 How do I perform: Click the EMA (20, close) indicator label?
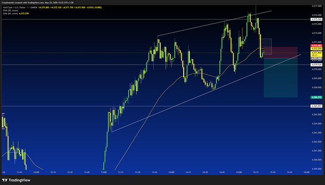(10, 10)
